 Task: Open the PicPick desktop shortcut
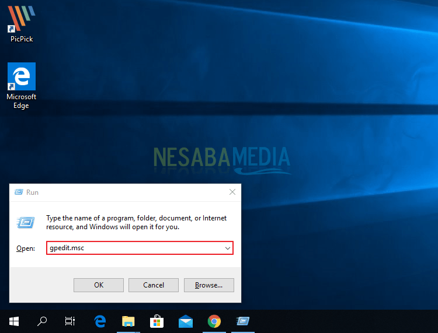tap(22, 24)
